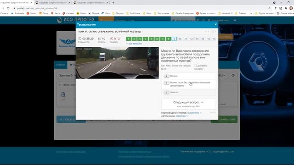Select current question 9 box
294x165 pixels.
tap(174, 38)
